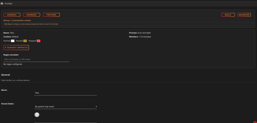Click into the Name field containing Test_
This screenshot has width=257, height=123.
(66, 93)
